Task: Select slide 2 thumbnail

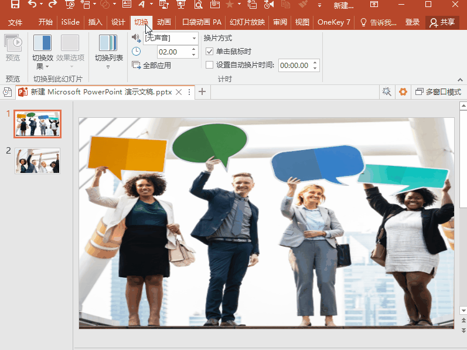Action: point(38,161)
